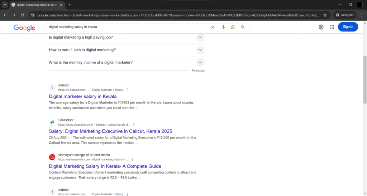Minimize the browser window

340,5
